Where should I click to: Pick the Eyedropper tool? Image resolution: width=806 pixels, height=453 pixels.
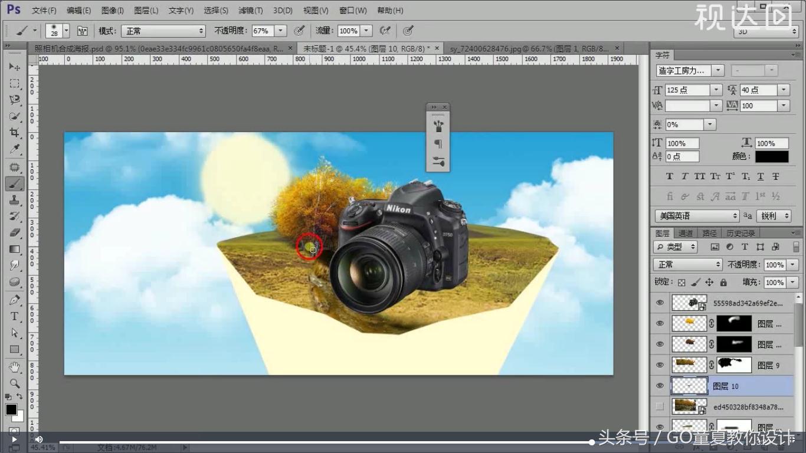pos(15,150)
